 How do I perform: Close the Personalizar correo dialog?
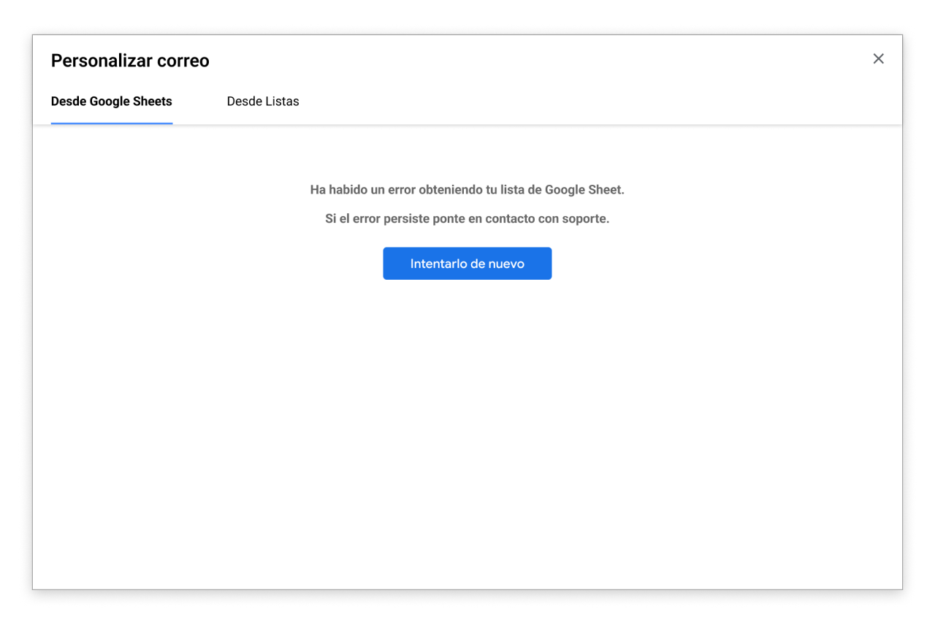(878, 59)
